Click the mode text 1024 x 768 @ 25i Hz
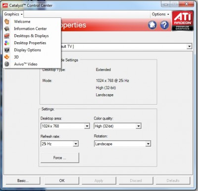Screen dimensions: 198x191 (x=112, y=81)
